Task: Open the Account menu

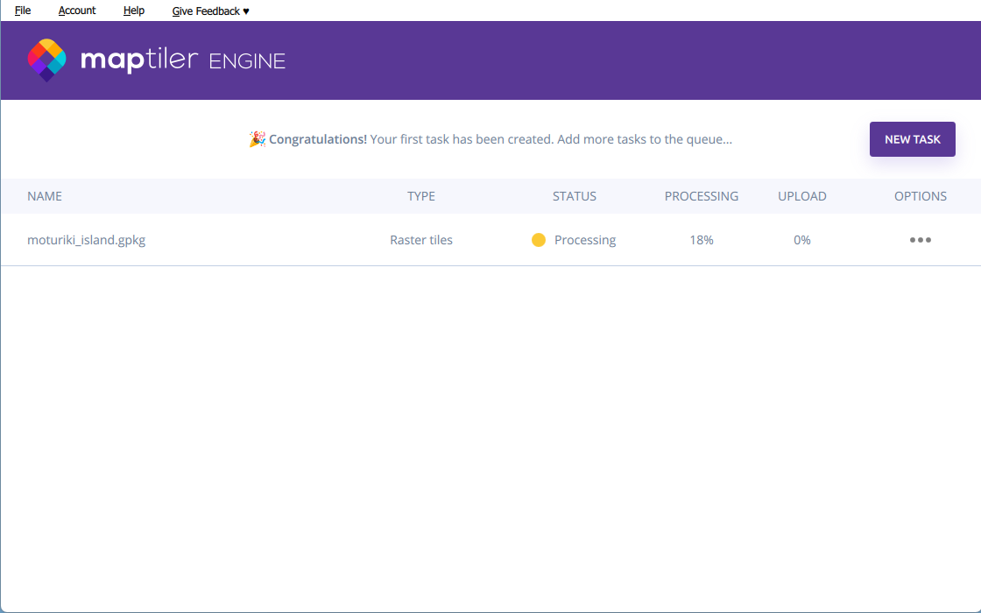Action: [77, 11]
